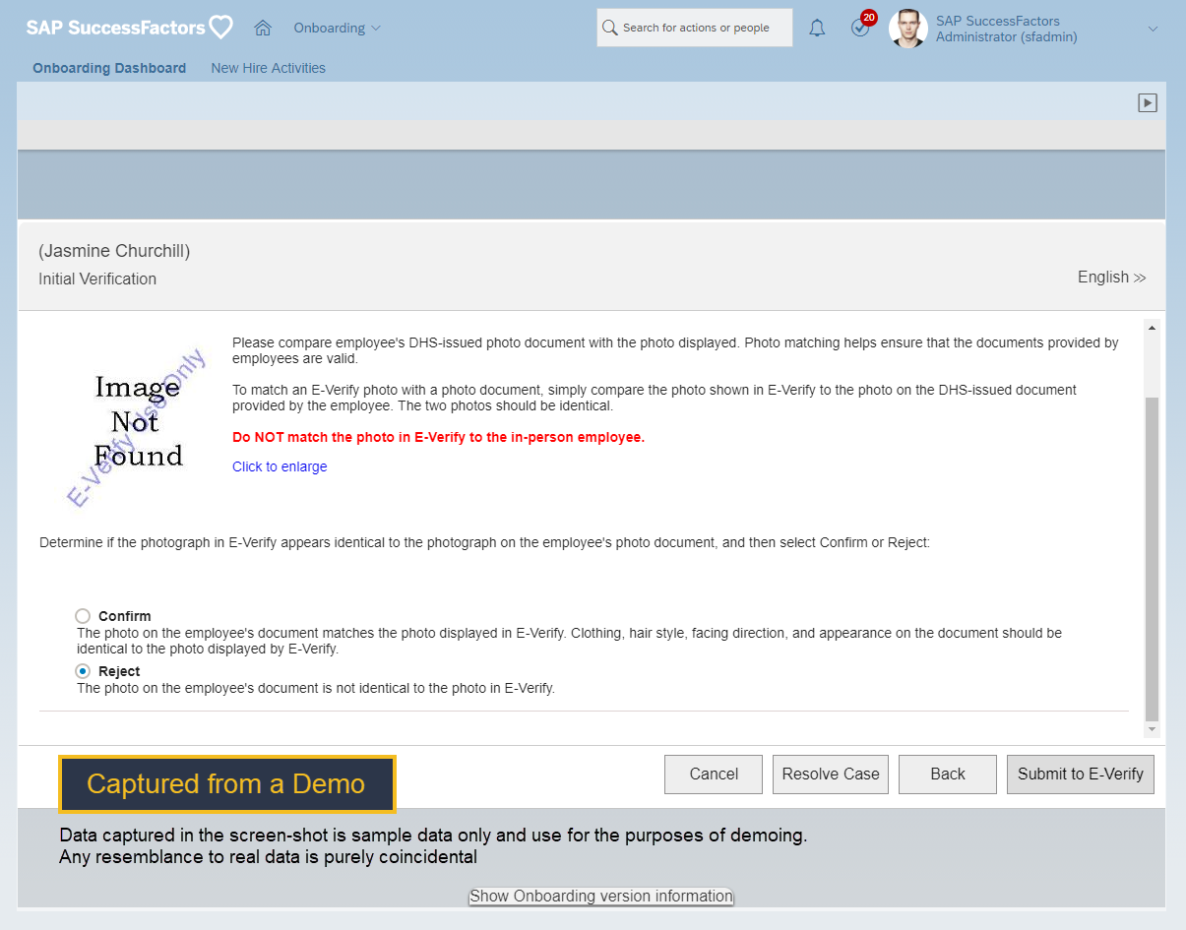Image resolution: width=1186 pixels, height=930 pixels.
Task: Click the red 'Do NOT match the photo' warning
Action: point(439,437)
